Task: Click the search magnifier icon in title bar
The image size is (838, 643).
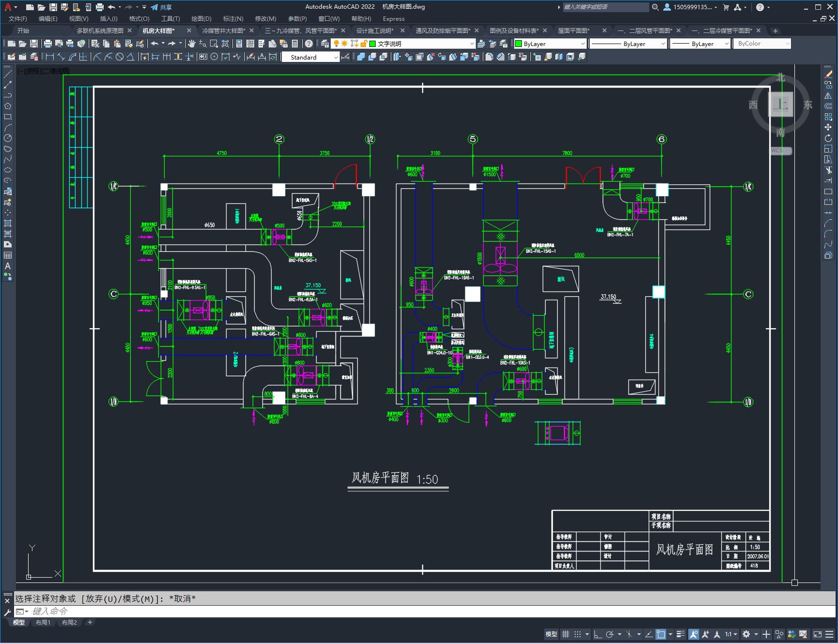Action: [655, 7]
